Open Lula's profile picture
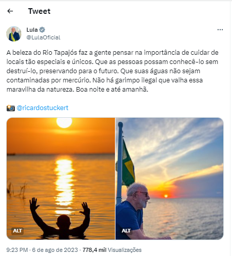The image size is (232, 256). tap(14, 34)
